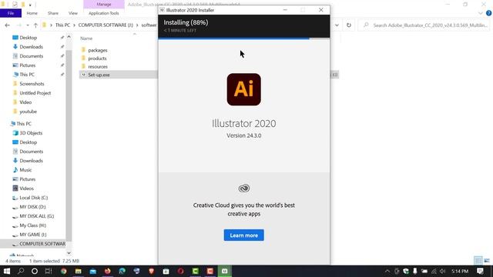Open File Explorer help icon
The height and width of the screenshot is (277, 493).
point(488,13)
